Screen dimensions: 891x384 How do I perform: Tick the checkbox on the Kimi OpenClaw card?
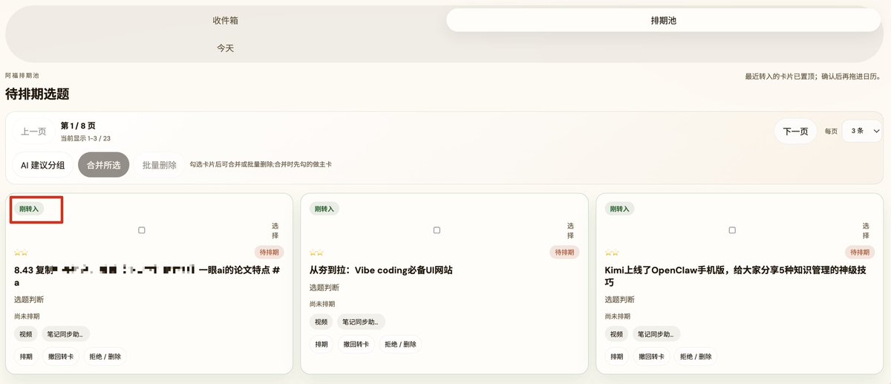coord(732,230)
